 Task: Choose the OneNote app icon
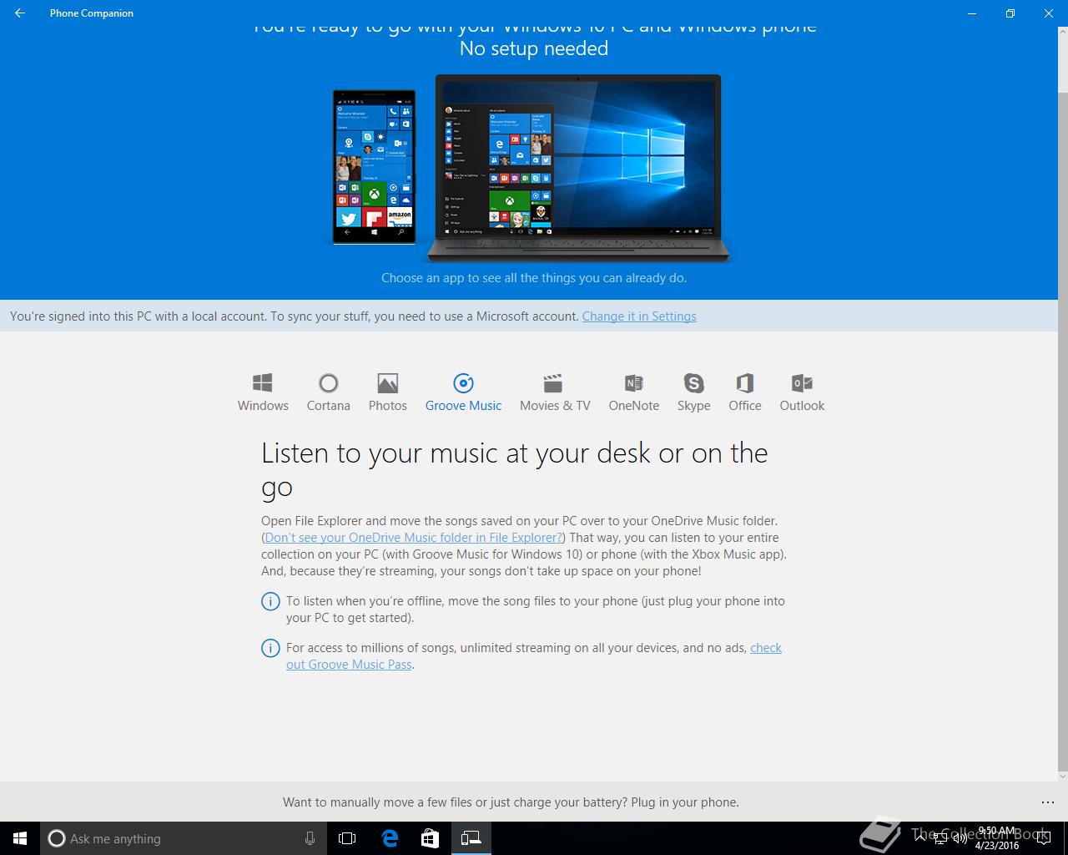tap(634, 392)
